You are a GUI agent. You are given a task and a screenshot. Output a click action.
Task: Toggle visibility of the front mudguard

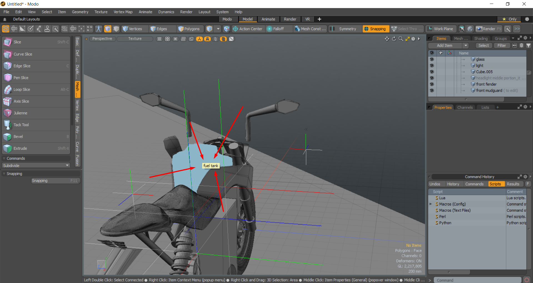[x=432, y=91]
